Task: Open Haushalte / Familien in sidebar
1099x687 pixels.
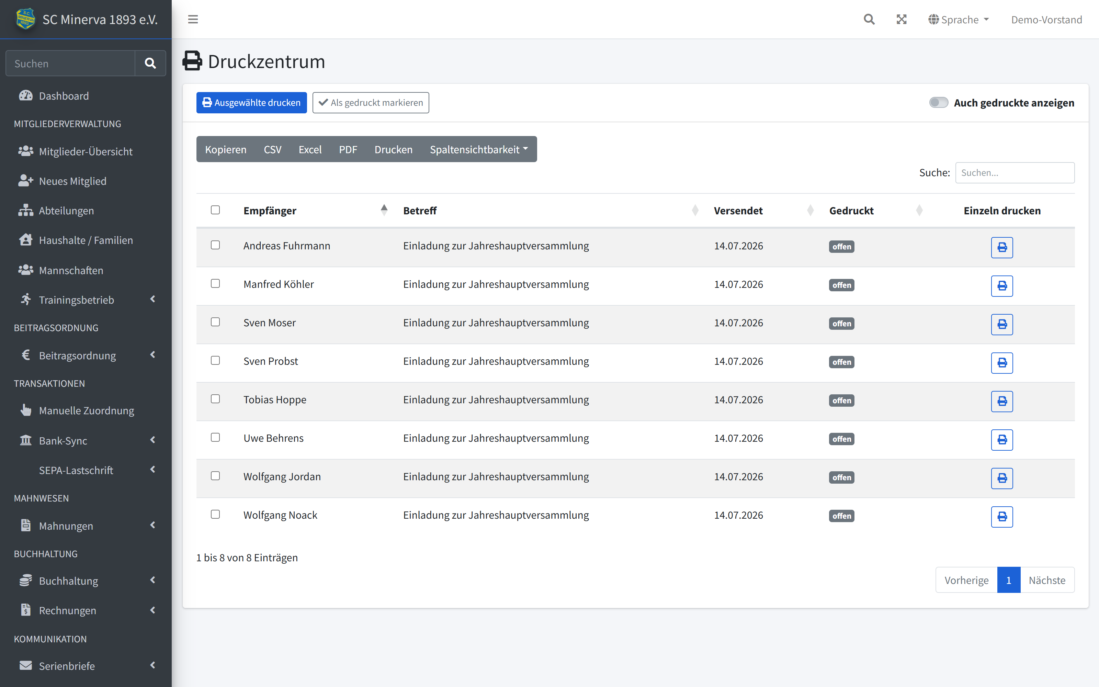Action: pyautogui.click(x=86, y=240)
